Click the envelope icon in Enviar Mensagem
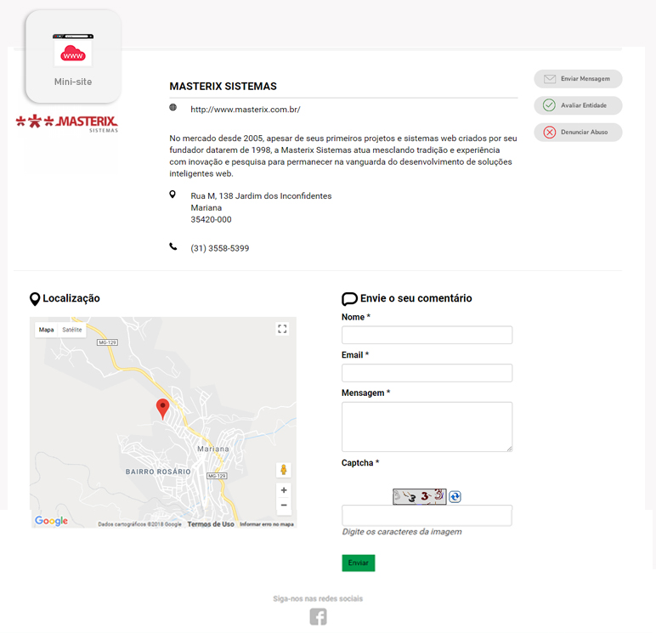The height and width of the screenshot is (633, 656). pos(549,79)
